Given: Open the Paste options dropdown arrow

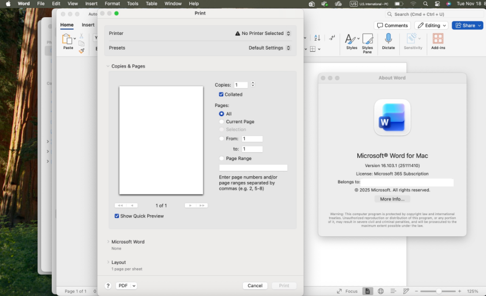Looking at the screenshot, I should point(75,39).
